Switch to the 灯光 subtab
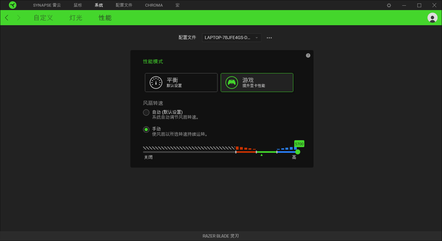This screenshot has height=241, width=442. click(76, 18)
